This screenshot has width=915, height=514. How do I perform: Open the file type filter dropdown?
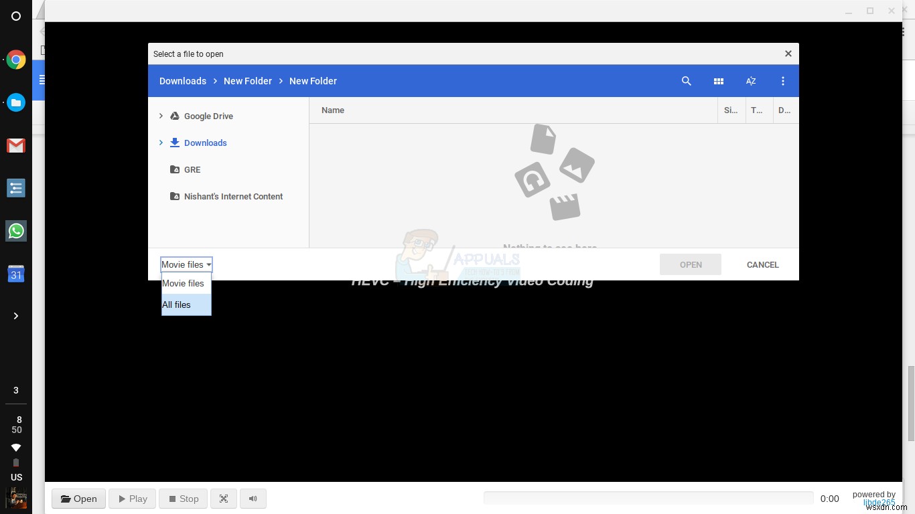point(186,264)
